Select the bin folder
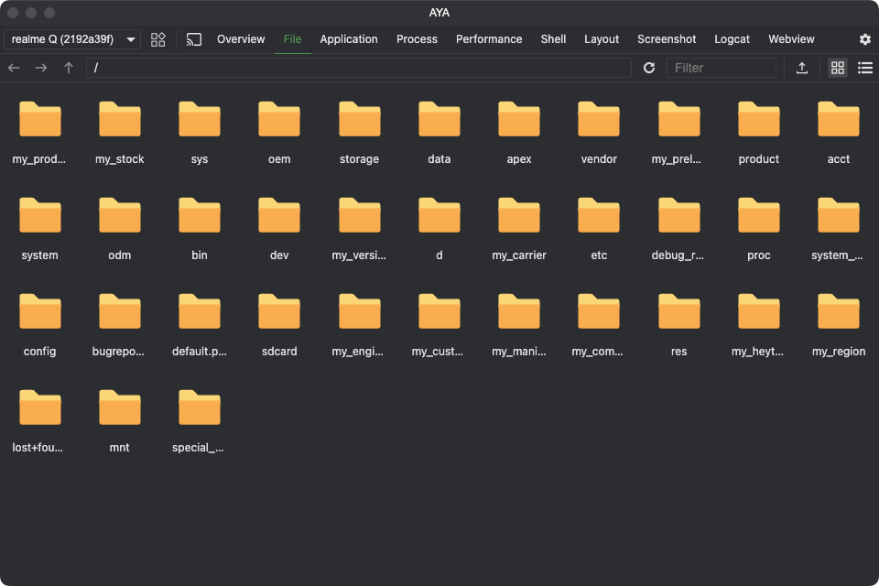The image size is (879, 586). point(200,229)
